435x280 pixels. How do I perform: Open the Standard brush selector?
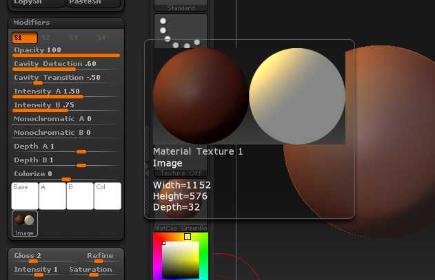coord(181,6)
